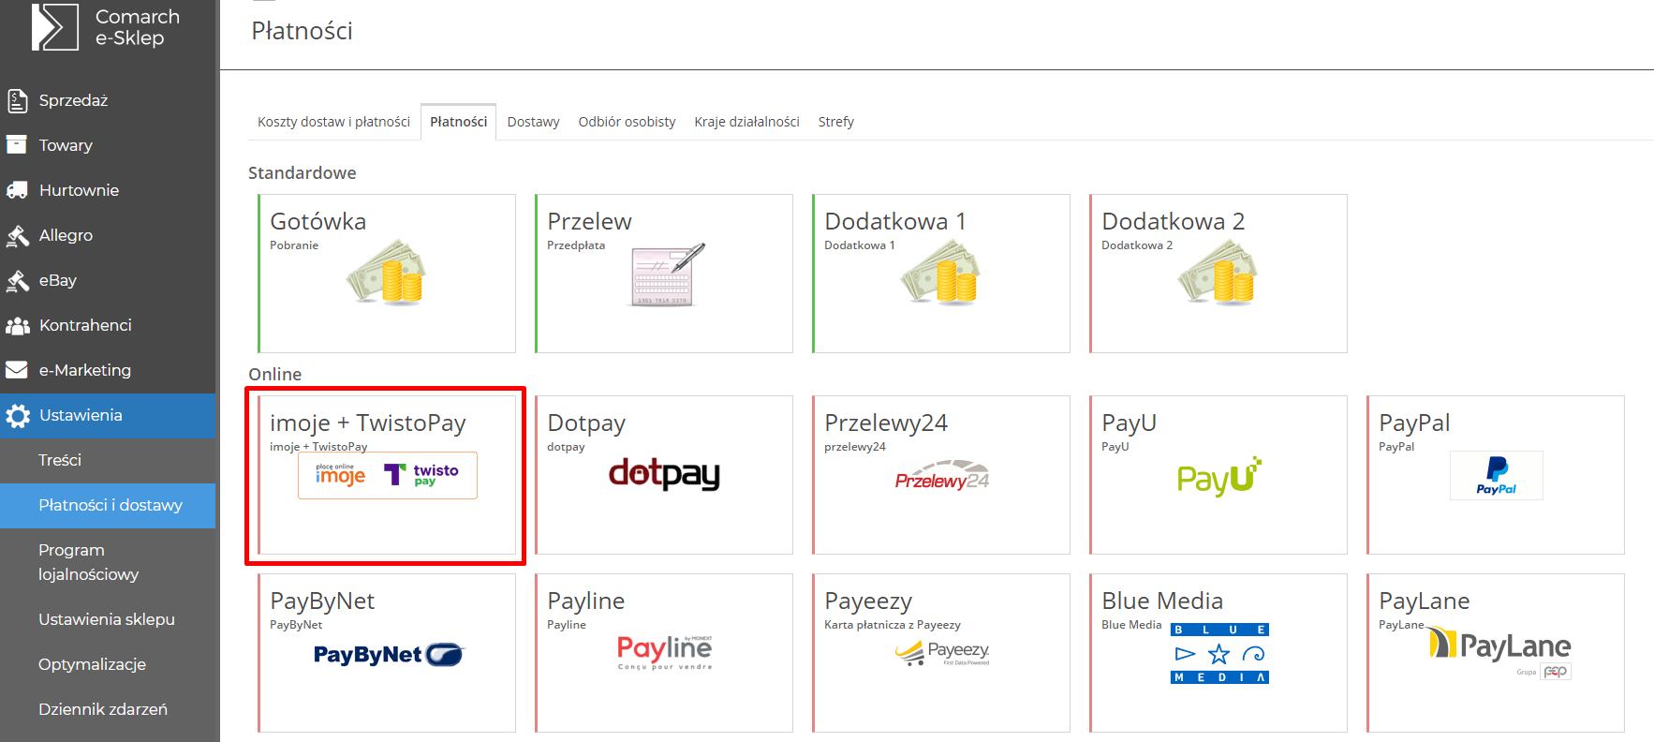Open the Strefy tab
1654x742 pixels.
pyautogui.click(x=835, y=122)
